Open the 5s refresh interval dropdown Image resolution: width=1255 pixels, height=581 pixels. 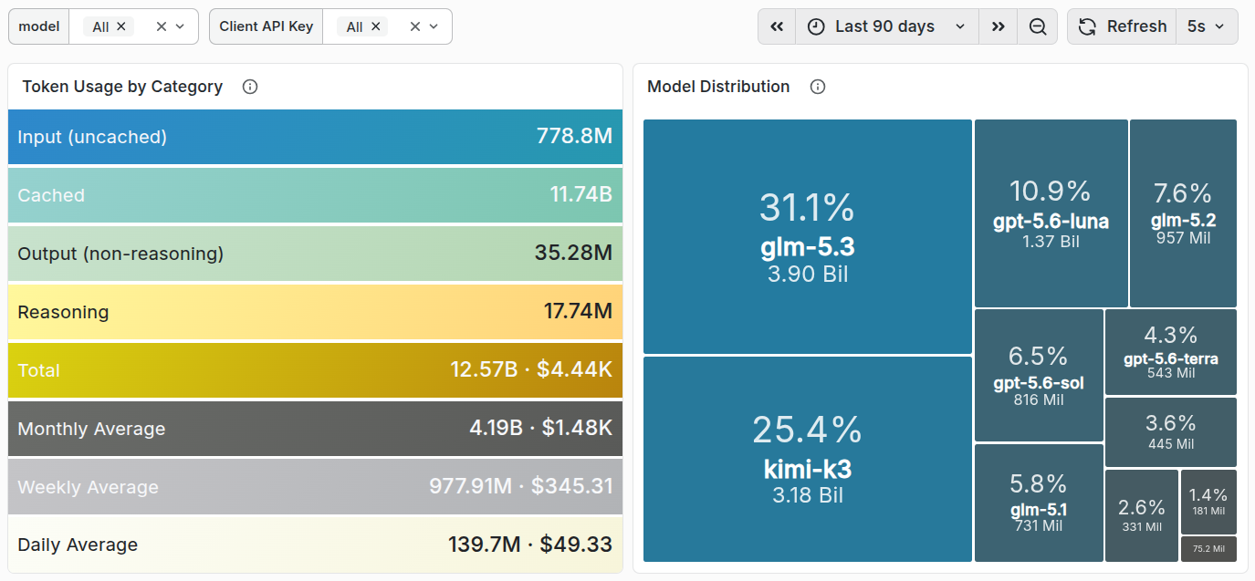point(1207,26)
